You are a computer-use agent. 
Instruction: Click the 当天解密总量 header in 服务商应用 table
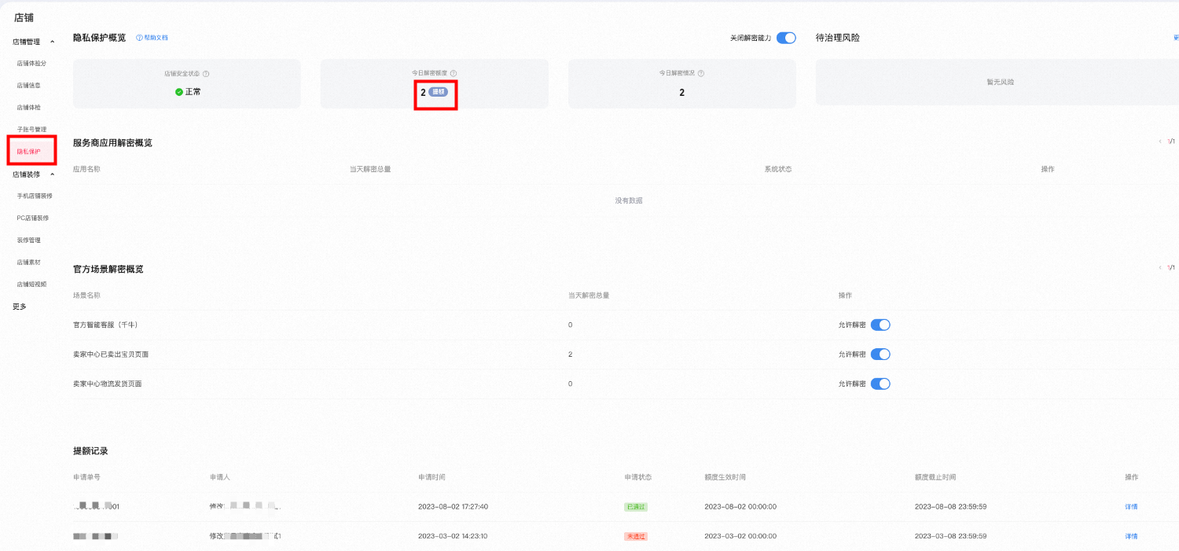coord(370,169)
